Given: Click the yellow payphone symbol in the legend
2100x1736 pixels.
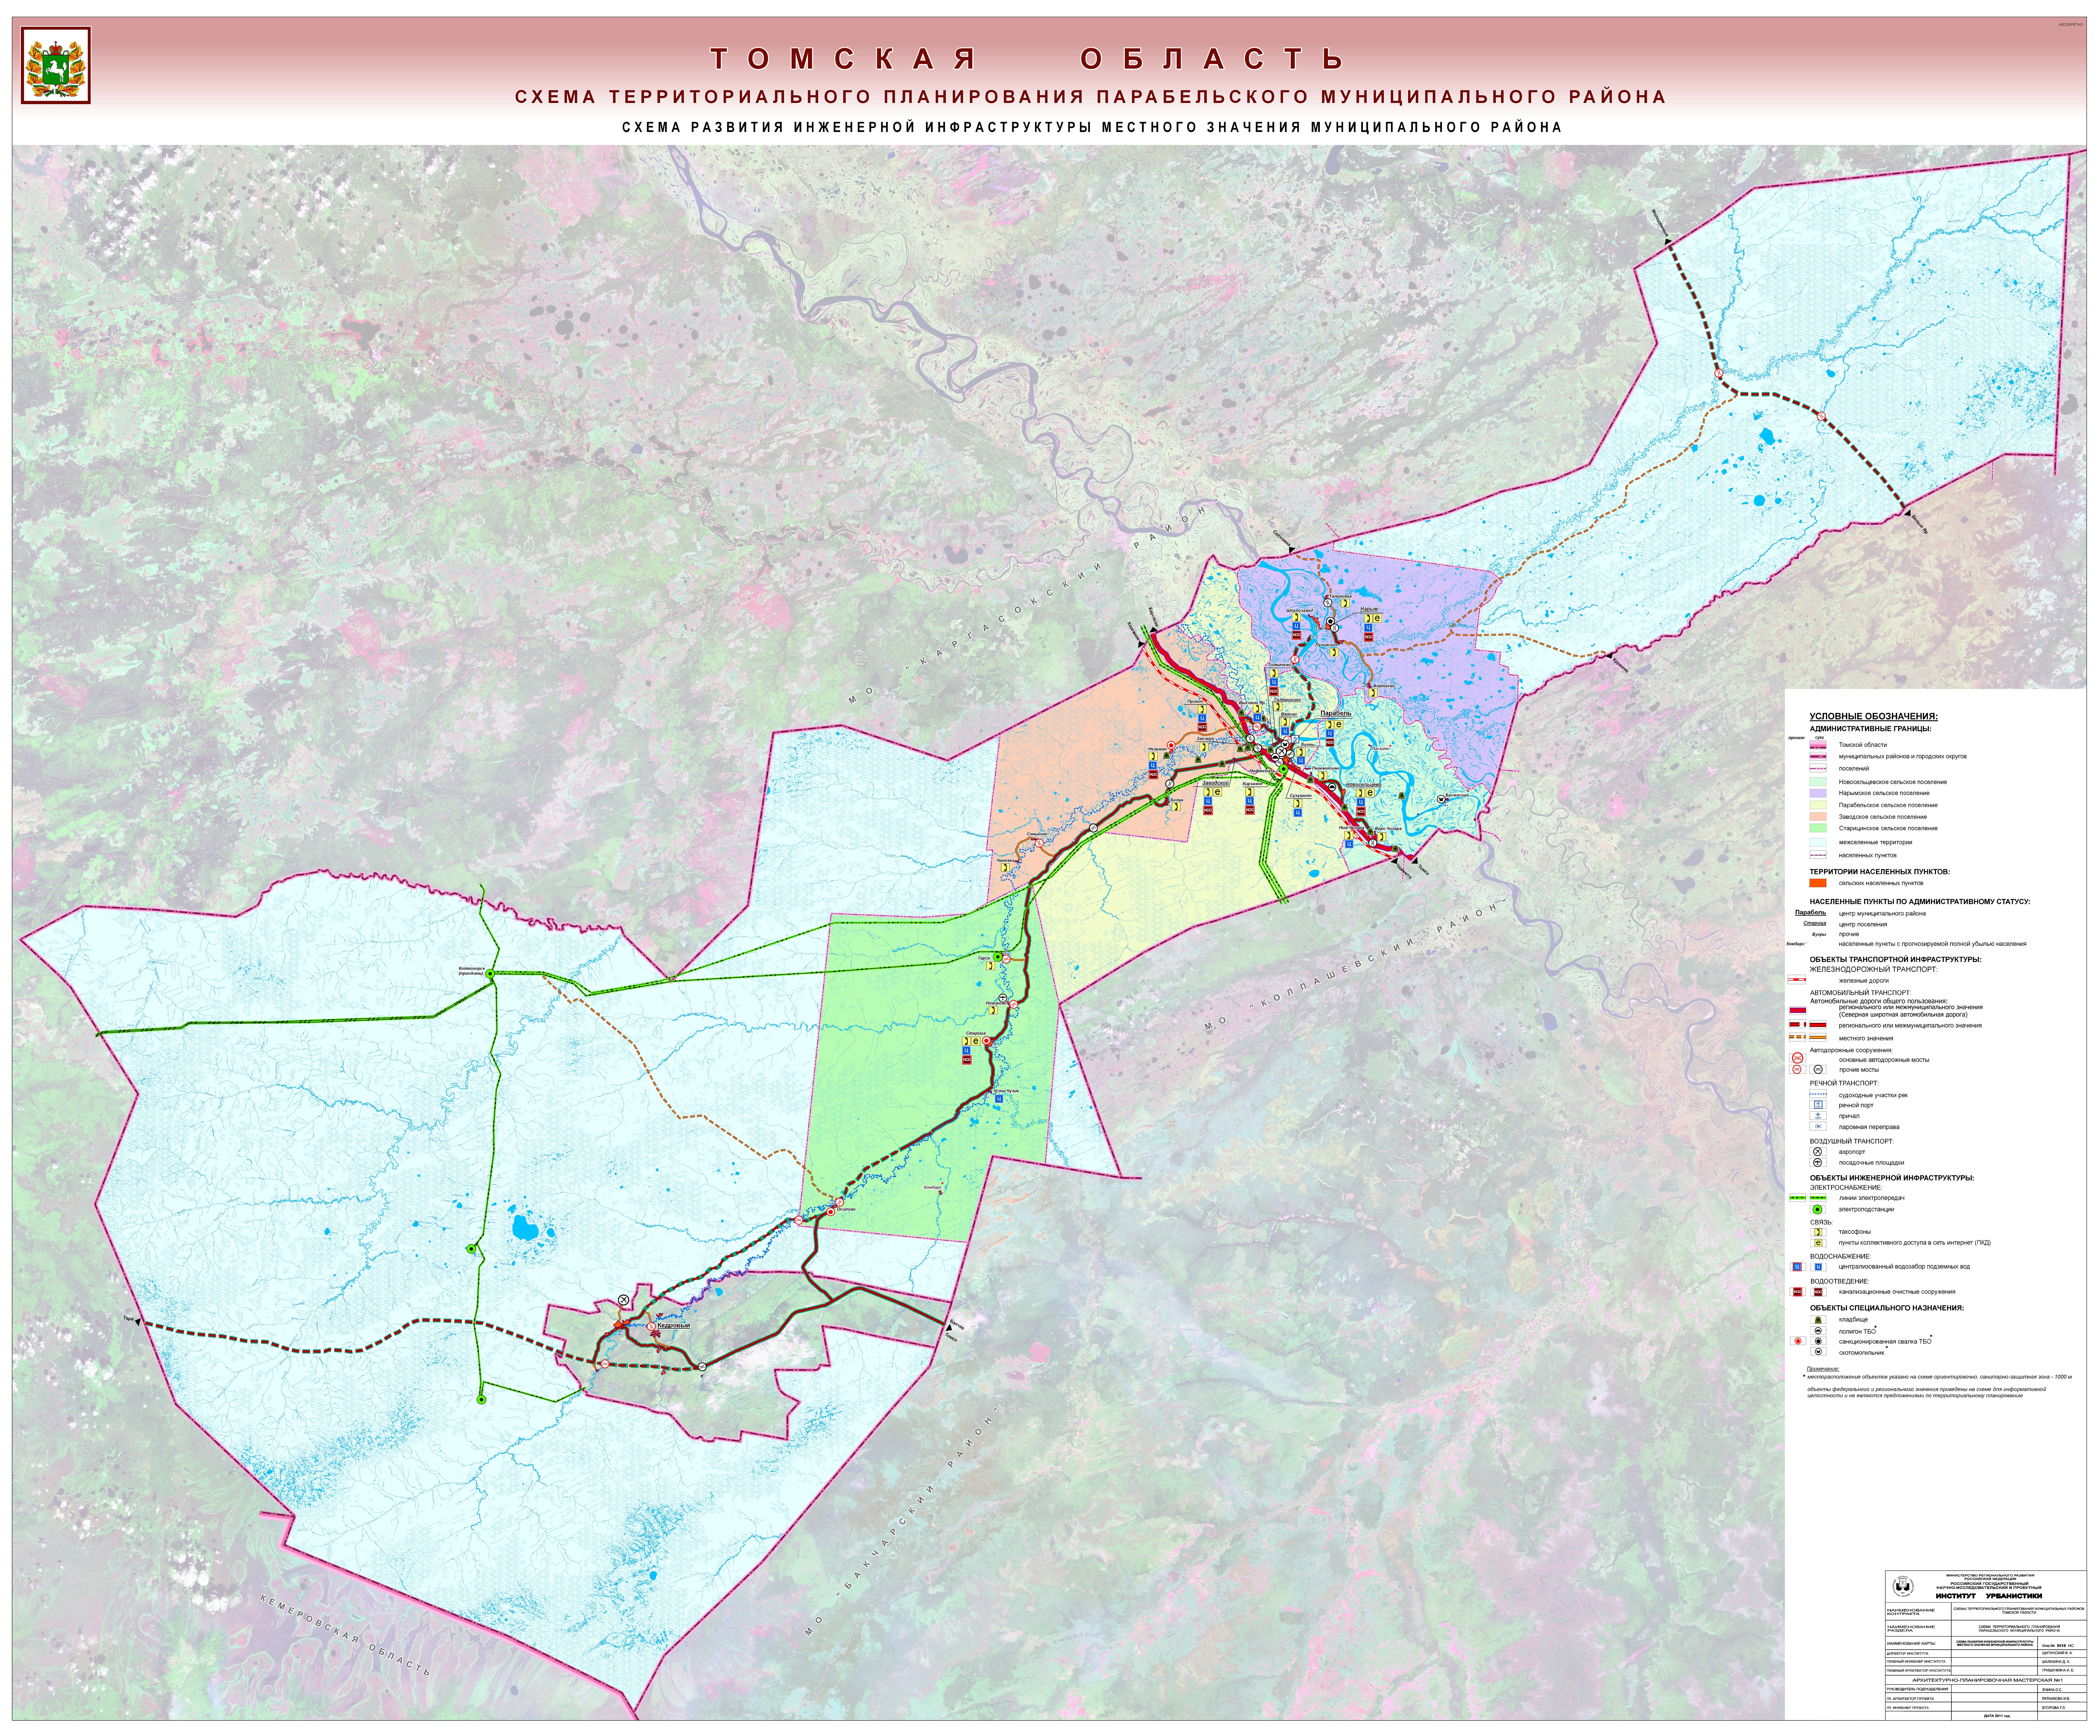Looking at the screenshot, I should coord(1818,1232).
